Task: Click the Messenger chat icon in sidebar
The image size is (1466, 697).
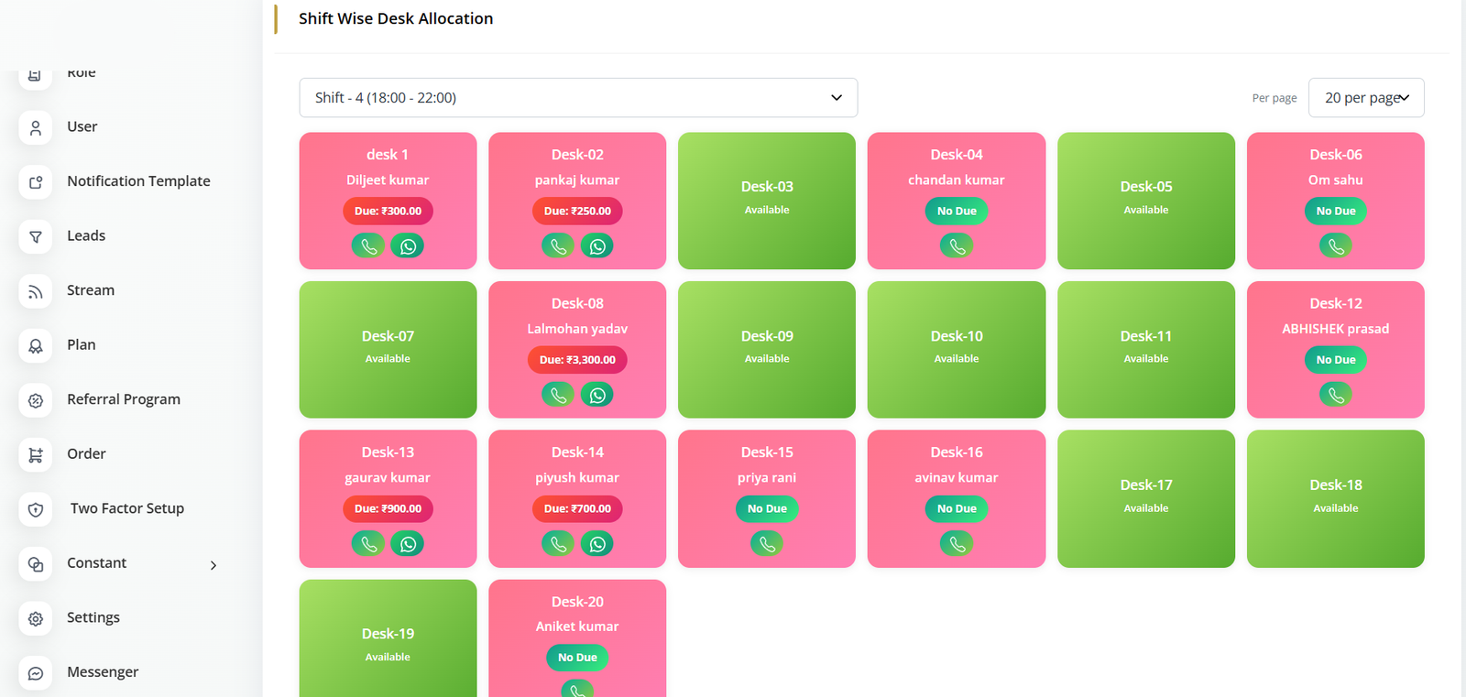Action: point(36,672)
